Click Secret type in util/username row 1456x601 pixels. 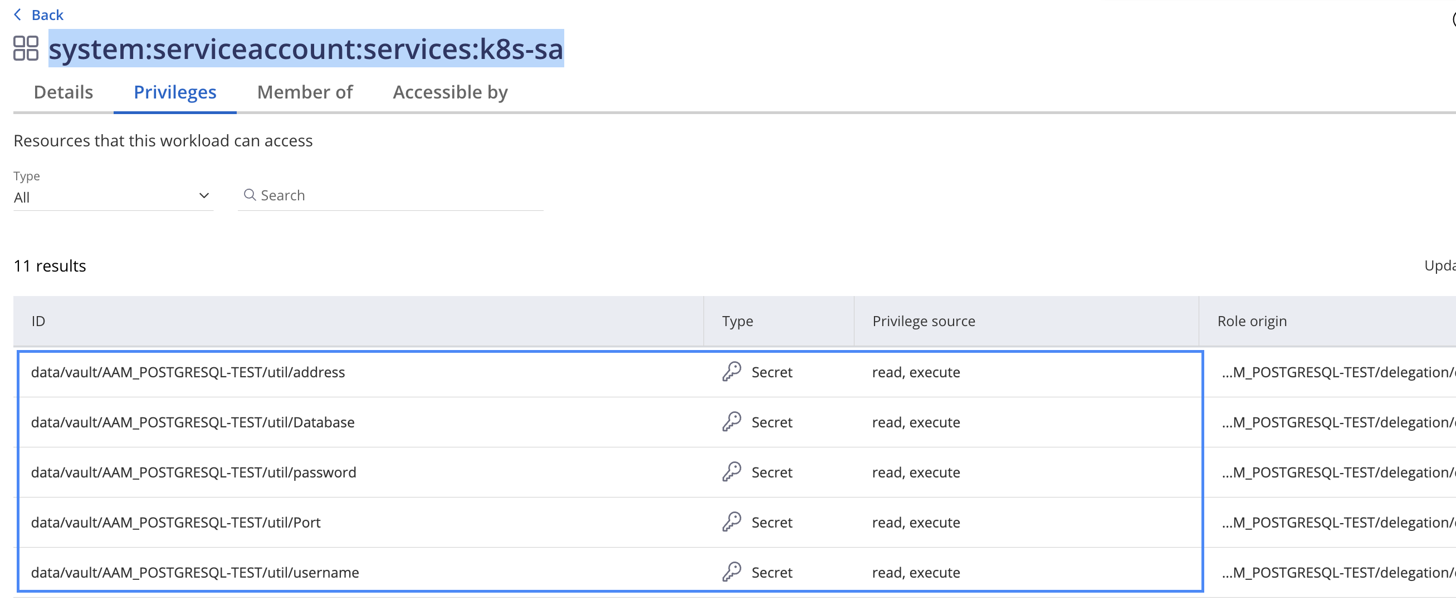(x=771, y=573)
